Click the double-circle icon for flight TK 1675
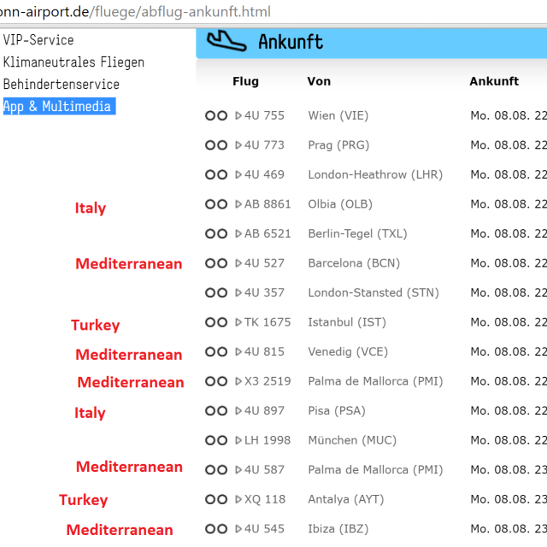Viewport: 547px width, 547px height. (x=216, y=322)
